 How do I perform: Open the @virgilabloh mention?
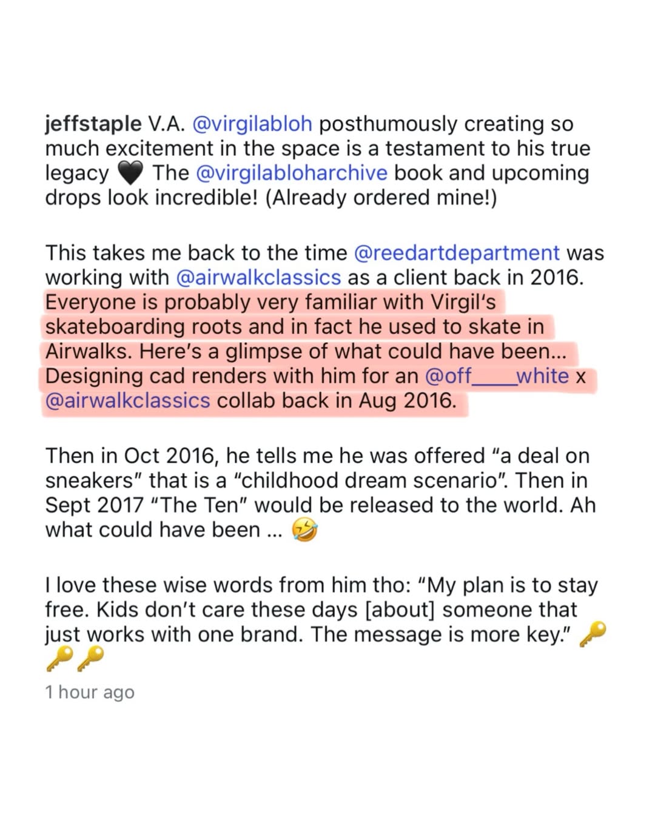[x=252, y=124]
